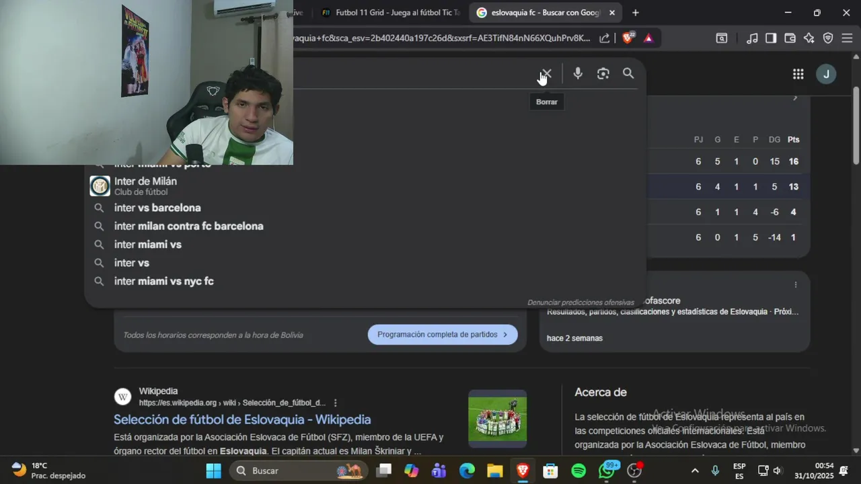
Task: Click Wikipedia result team thumbnail
Action: pos(497,419)
